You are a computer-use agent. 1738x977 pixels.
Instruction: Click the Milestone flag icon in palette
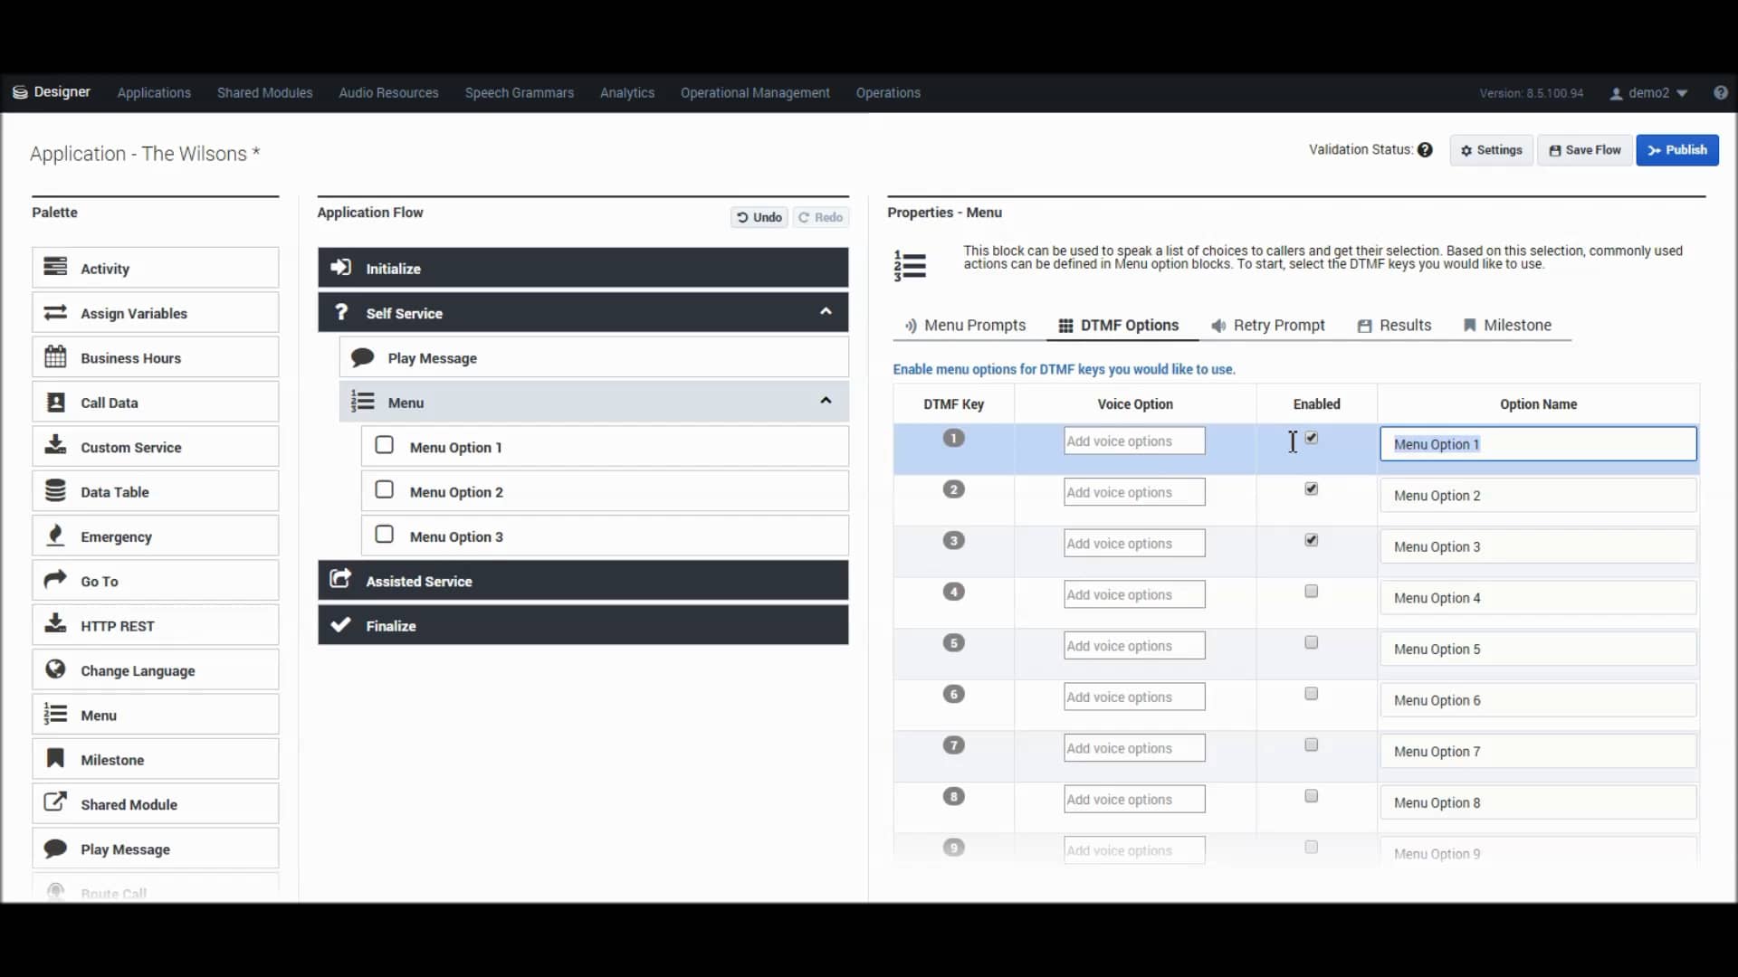(x=55, y=759)
